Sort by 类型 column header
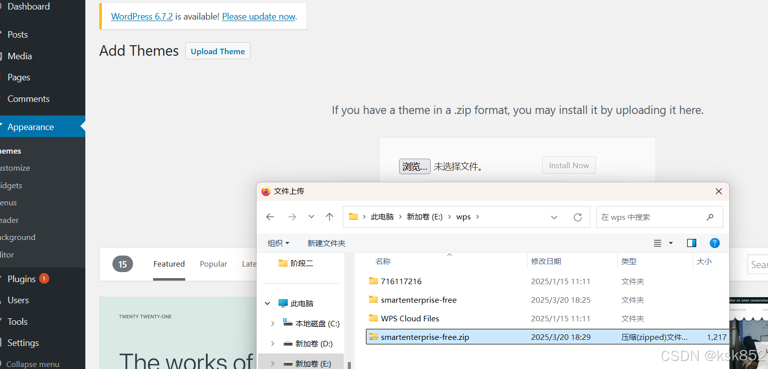Image resolution: width=768 pixels, height=369 pixels. click(629, 261)
